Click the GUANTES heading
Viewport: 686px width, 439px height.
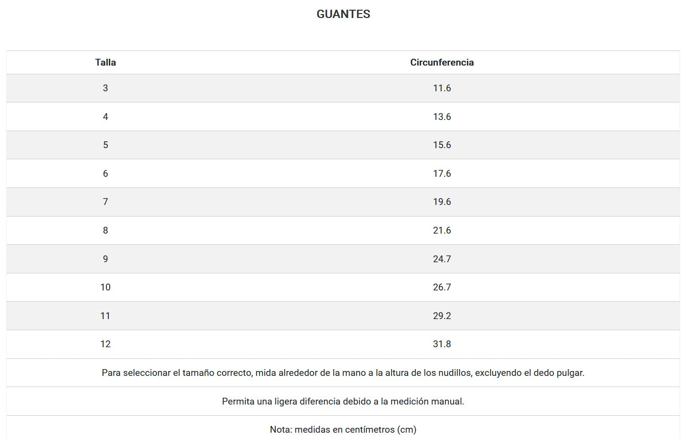point(343,14)
